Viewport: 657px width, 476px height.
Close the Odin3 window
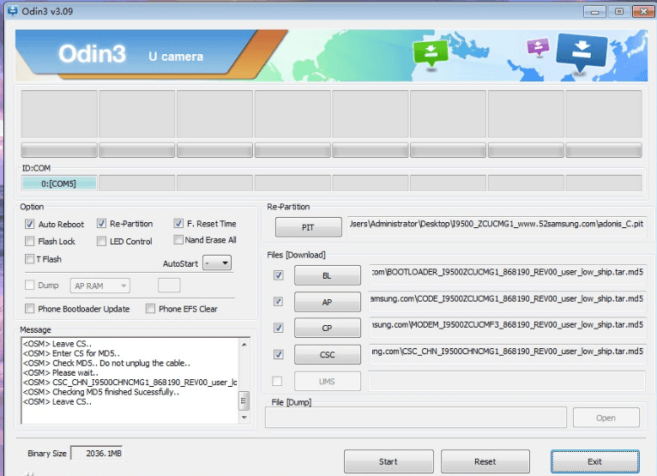coord(643,12)
